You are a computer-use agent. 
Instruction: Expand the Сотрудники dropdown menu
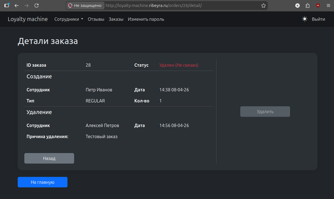[x=69, y=19]
